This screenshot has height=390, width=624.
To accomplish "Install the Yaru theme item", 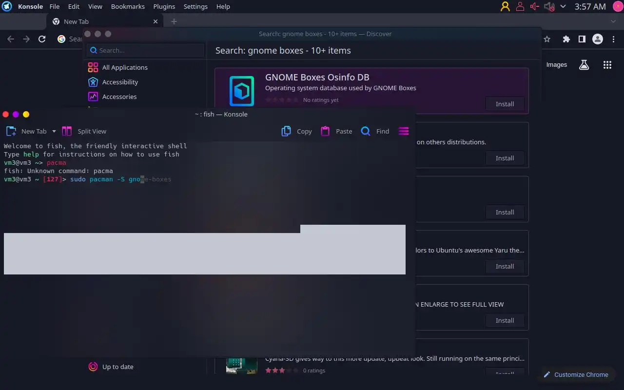I will pos(505,266).
